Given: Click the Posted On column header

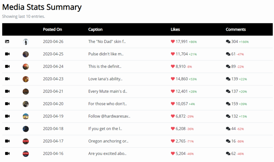Looking at the screenshot, I should [52, 29].
